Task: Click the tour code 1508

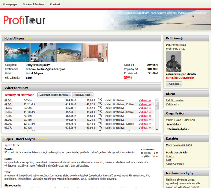Action: (x=29, y=77)
